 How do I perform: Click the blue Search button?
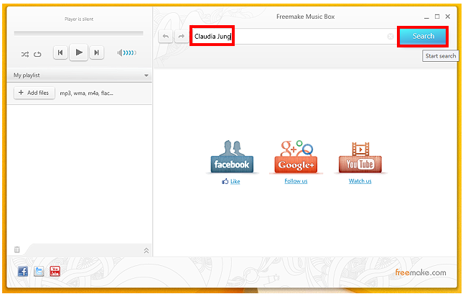tap(423, 37)
